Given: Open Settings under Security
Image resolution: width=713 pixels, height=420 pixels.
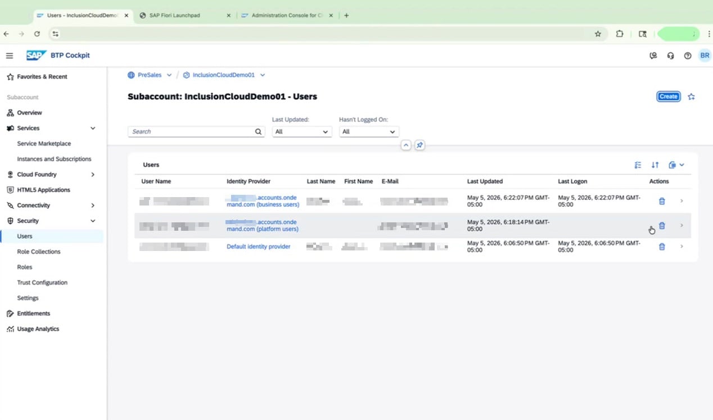Looking at the screenshot, I should 28,298.
